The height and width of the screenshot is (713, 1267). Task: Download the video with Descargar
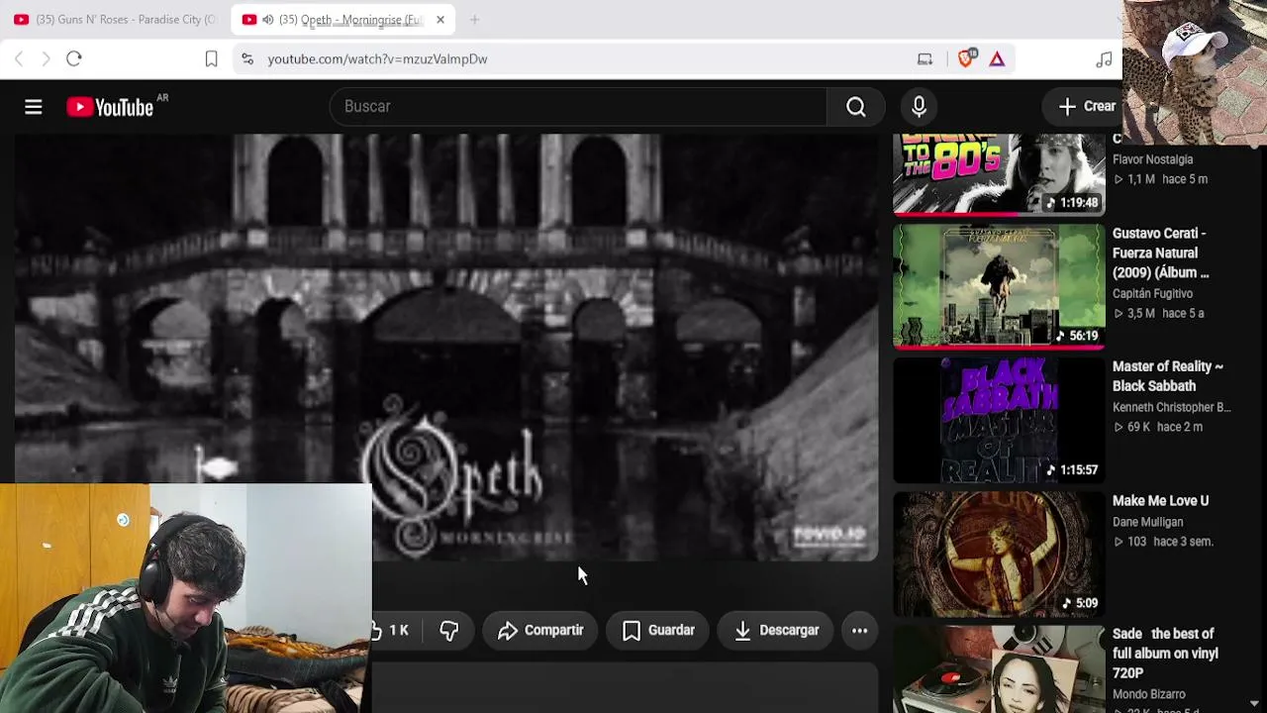coord(776,631)
